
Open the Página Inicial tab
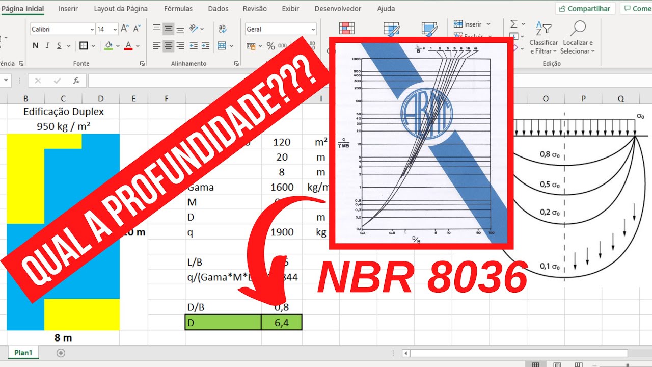pyautogui.click(x=23, y=9)
